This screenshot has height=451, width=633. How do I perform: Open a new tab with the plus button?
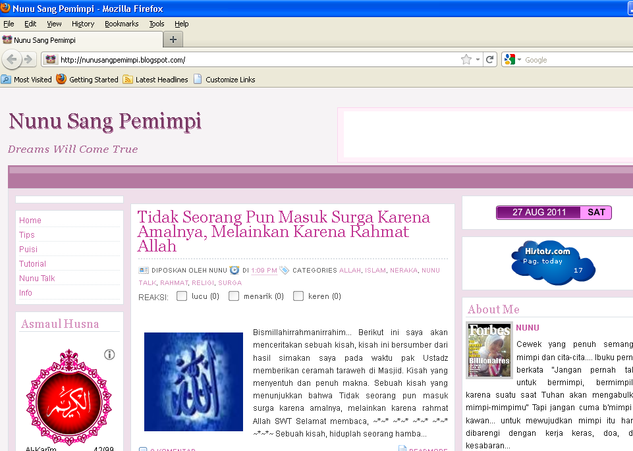point(173,40)
